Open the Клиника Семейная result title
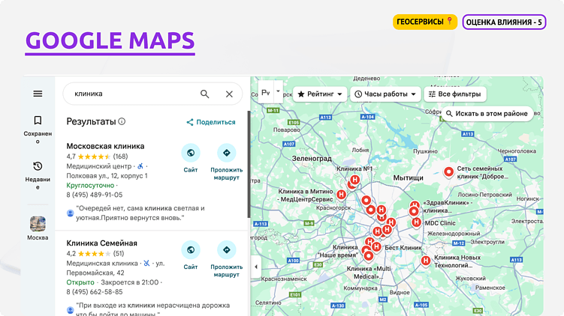This screenshot has height=316, width=564. [102, 243]
